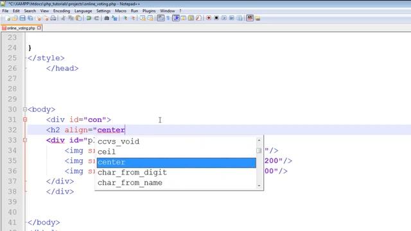
Task: Open the ? help menu
Action: point(180,11)
